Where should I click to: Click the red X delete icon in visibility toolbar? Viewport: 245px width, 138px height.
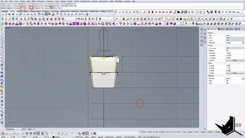point(51,19)
